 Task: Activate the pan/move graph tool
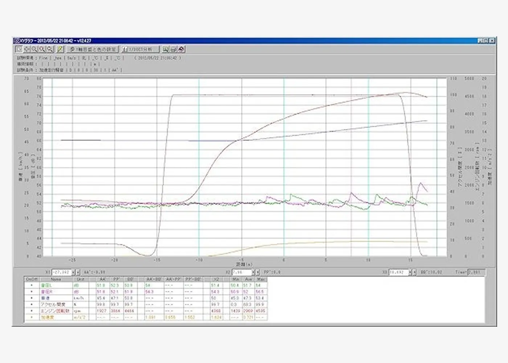(26, 49)
